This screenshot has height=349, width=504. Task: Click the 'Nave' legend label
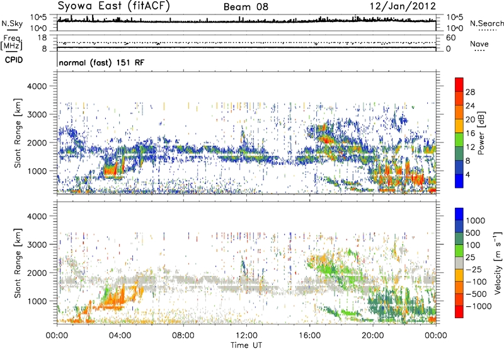point(479,43)
